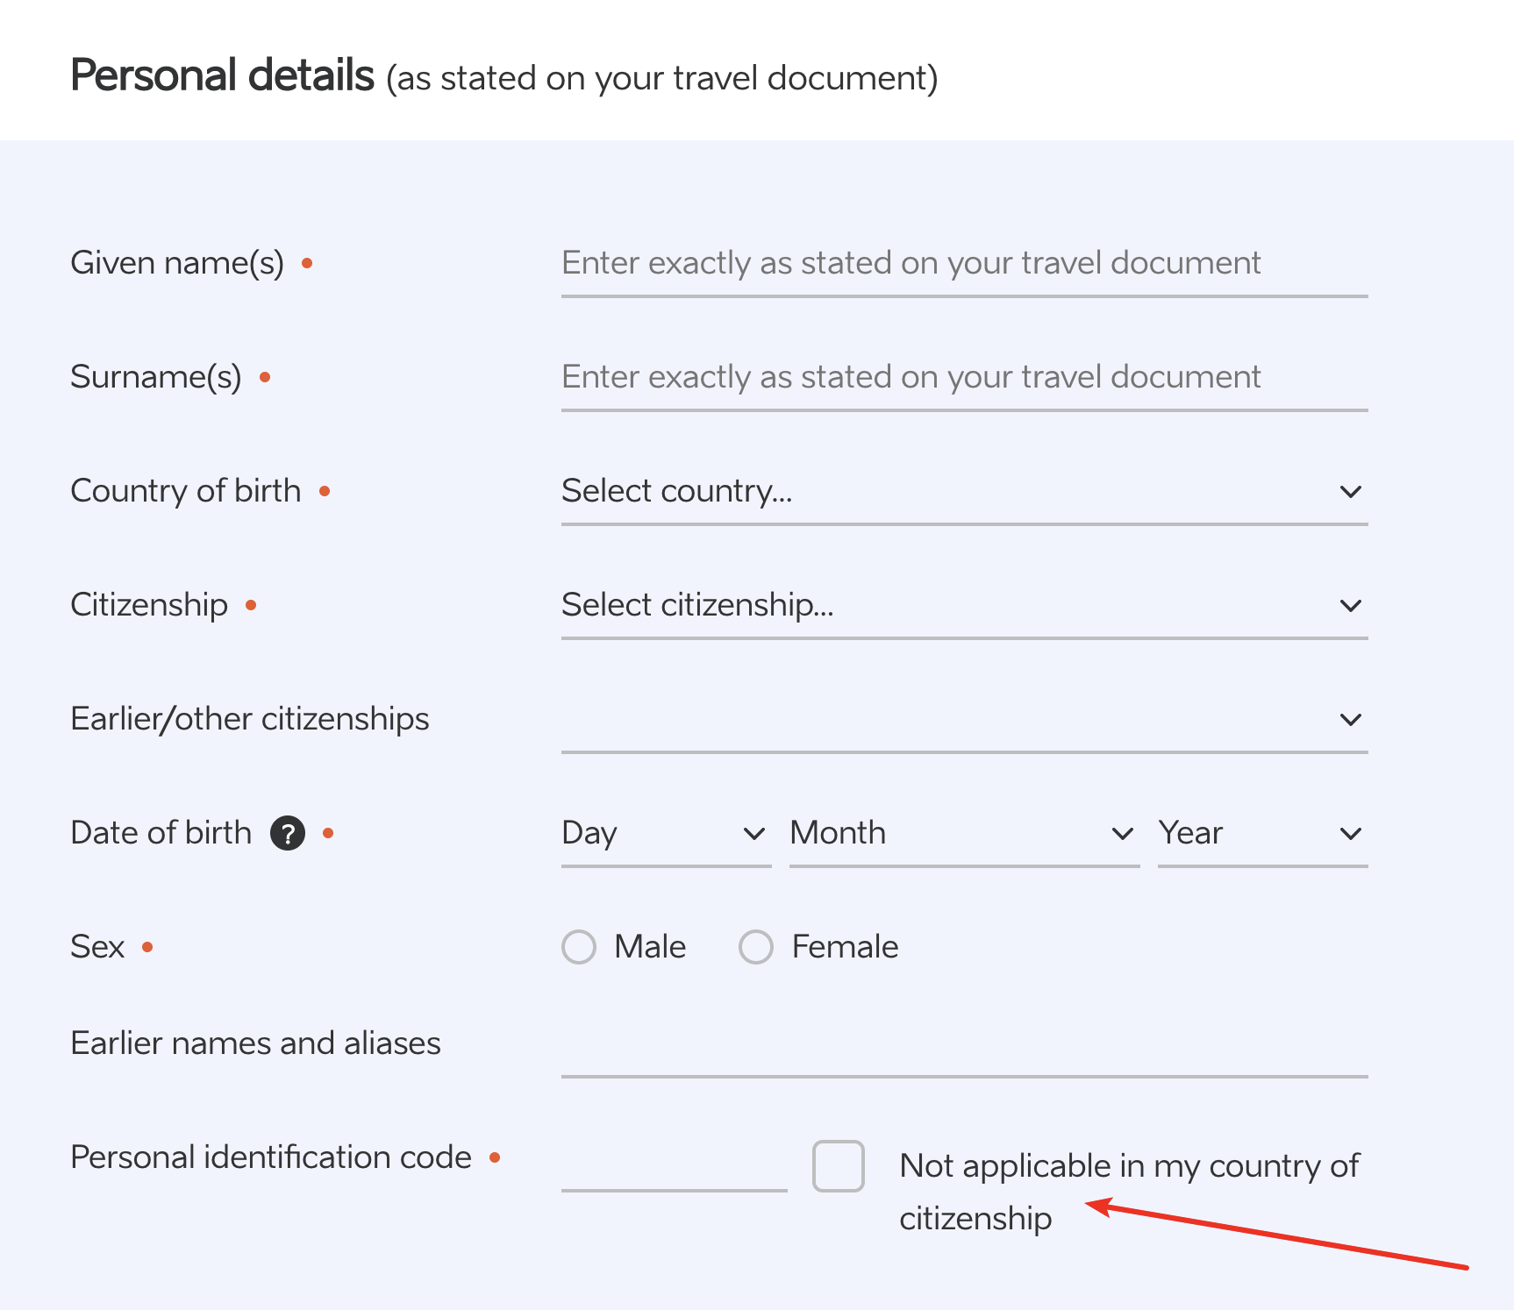
Task: Click the 'Surname(s)' label
Action: click(x=156, y=377)
